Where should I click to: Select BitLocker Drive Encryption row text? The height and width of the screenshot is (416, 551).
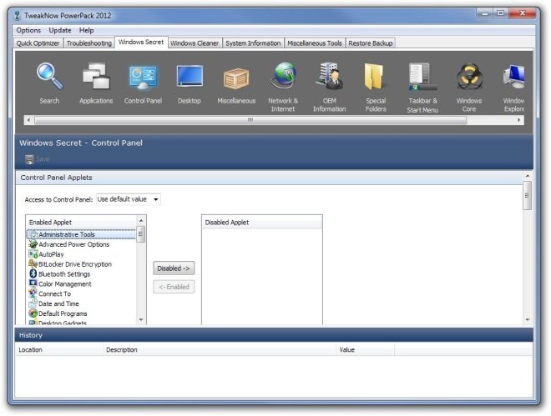pyautogui.click(x=75, y=263)
